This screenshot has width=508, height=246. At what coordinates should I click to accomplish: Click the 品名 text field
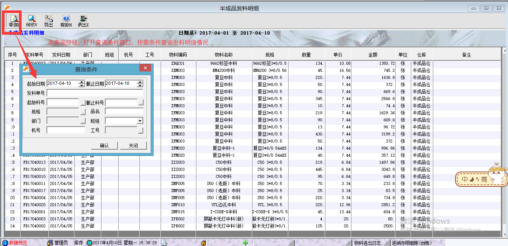pos(124,111)
